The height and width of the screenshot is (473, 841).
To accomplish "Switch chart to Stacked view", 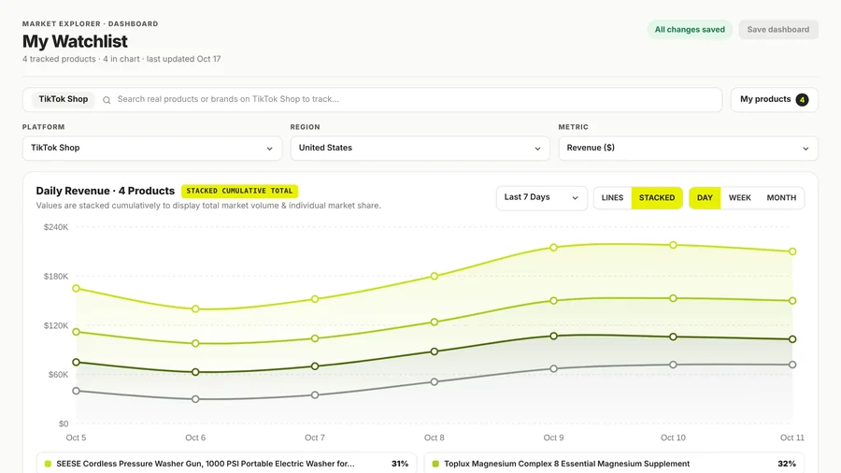I will coord(657,198).
